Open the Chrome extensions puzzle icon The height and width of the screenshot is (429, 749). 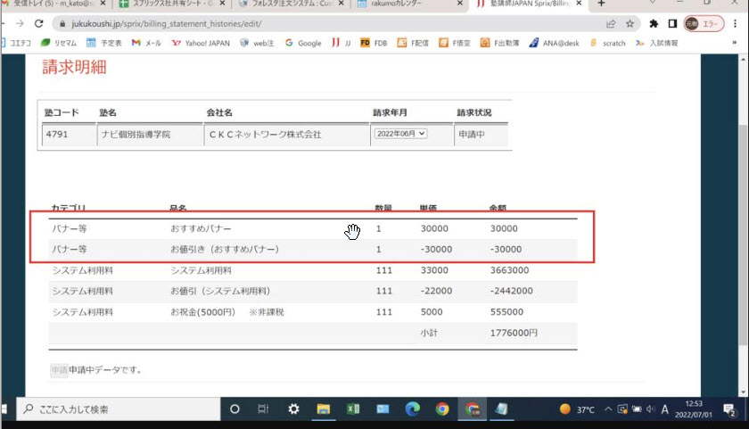click(654, 24)
